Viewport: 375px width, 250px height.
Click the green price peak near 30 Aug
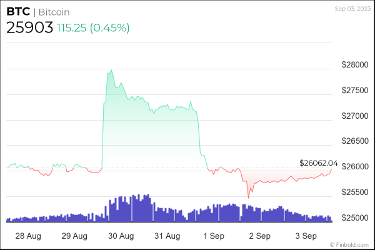point(111,71)
